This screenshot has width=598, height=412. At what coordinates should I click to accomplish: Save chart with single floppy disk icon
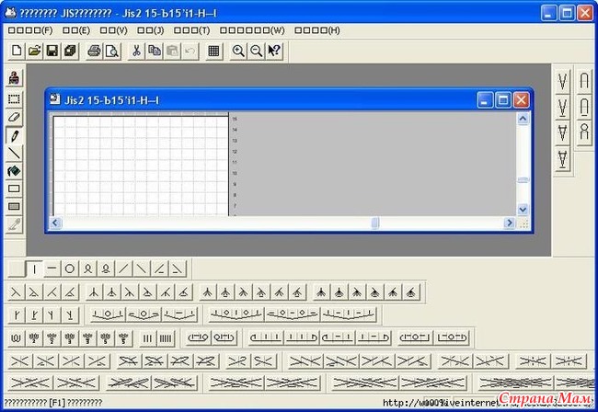click(52, 51)
